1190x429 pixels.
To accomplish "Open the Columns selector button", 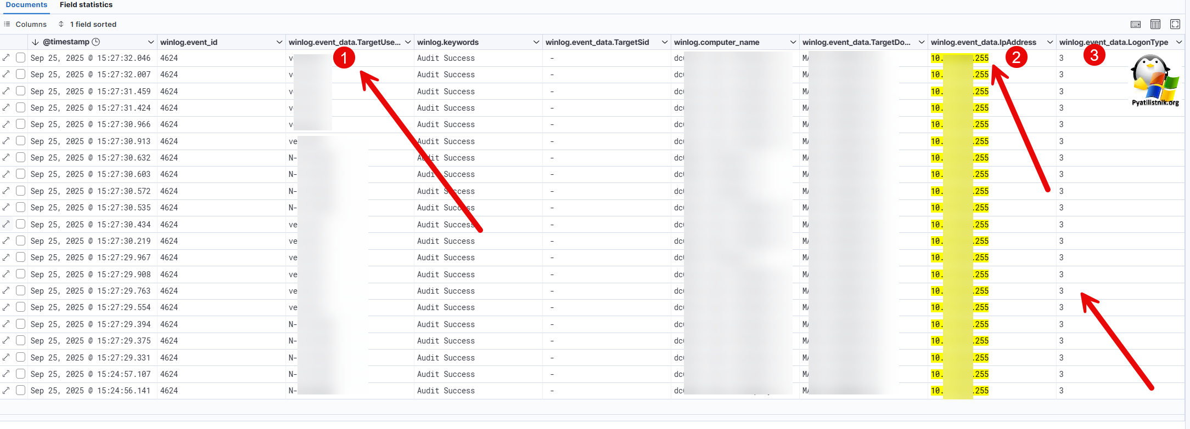I will (25, 24).
